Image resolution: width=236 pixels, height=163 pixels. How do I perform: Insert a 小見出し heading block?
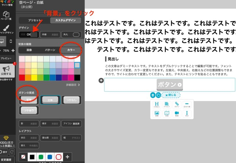157,105
